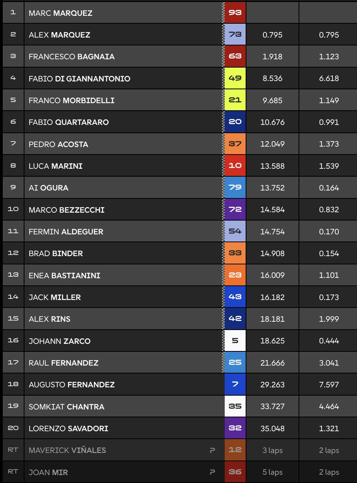Click the RT status cell for Viñales
Screen dimensions: 357x483
pyautogui.click(x=13, y=450)
